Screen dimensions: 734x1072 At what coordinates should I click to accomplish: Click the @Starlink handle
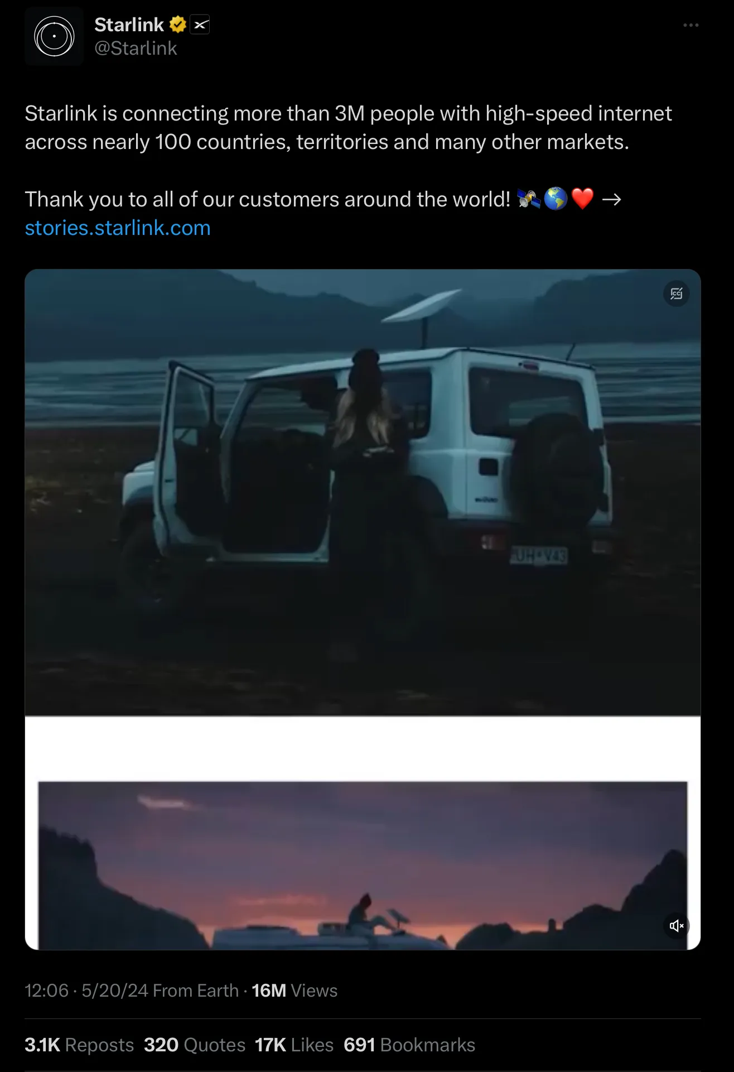[136, 49]
